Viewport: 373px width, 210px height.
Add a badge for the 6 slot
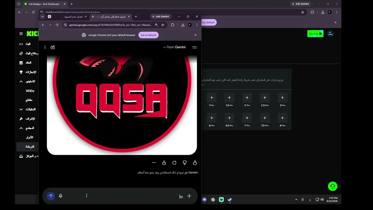pos(212,118)
